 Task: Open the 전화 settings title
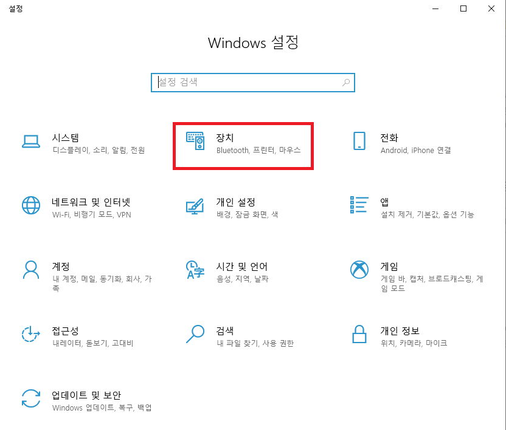pos(389,138)
